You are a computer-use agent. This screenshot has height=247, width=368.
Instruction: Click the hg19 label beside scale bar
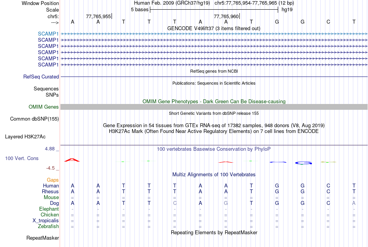click(287, 10)
